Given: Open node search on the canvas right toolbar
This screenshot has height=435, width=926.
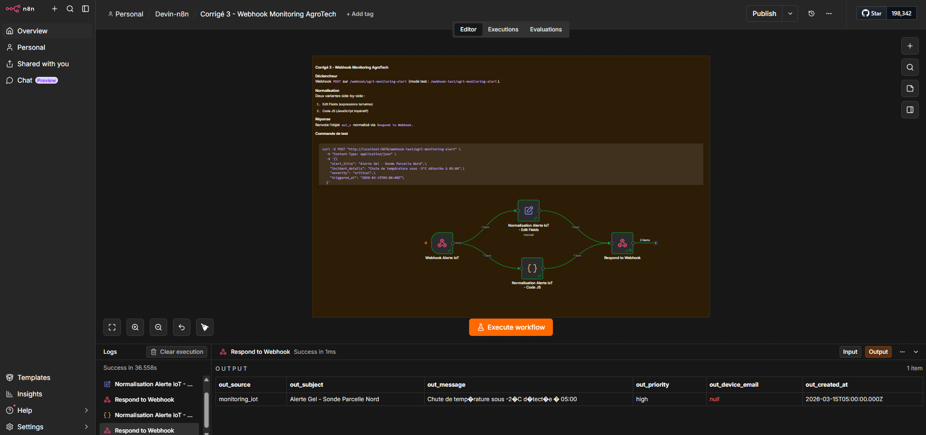Looking at the screenshot, I should 910,67.
